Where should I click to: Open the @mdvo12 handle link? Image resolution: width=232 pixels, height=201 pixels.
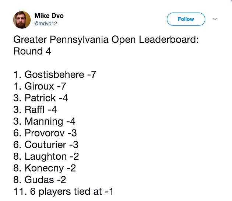click(46, 24)
